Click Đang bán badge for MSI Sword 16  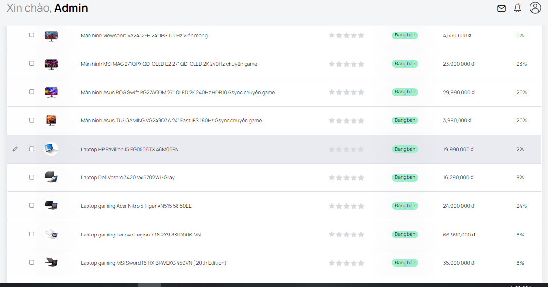click(x=405, y=263)
